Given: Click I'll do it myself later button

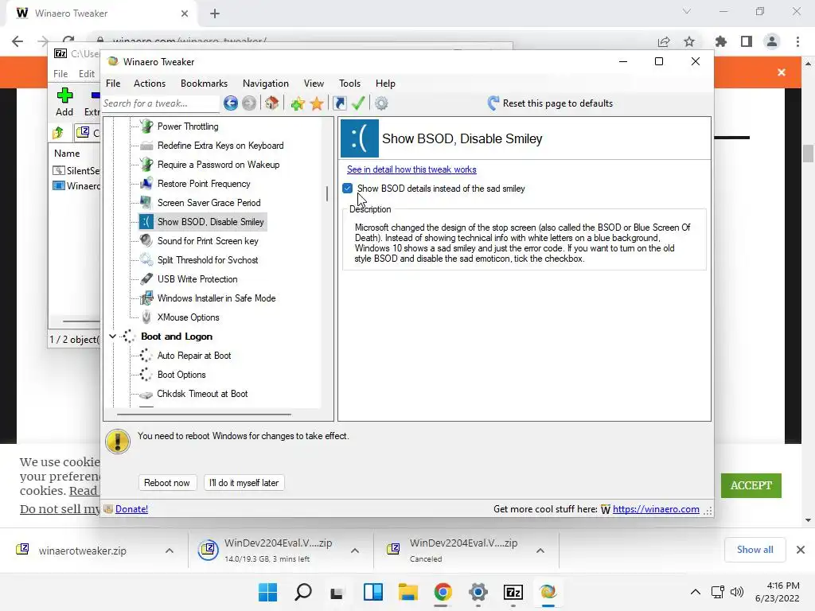Looking at the screenshot, I should pos(244,483).
